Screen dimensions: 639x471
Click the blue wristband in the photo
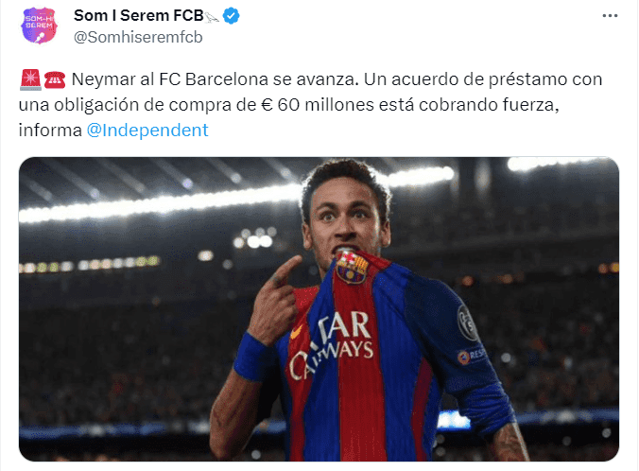(x=251, y=356)
